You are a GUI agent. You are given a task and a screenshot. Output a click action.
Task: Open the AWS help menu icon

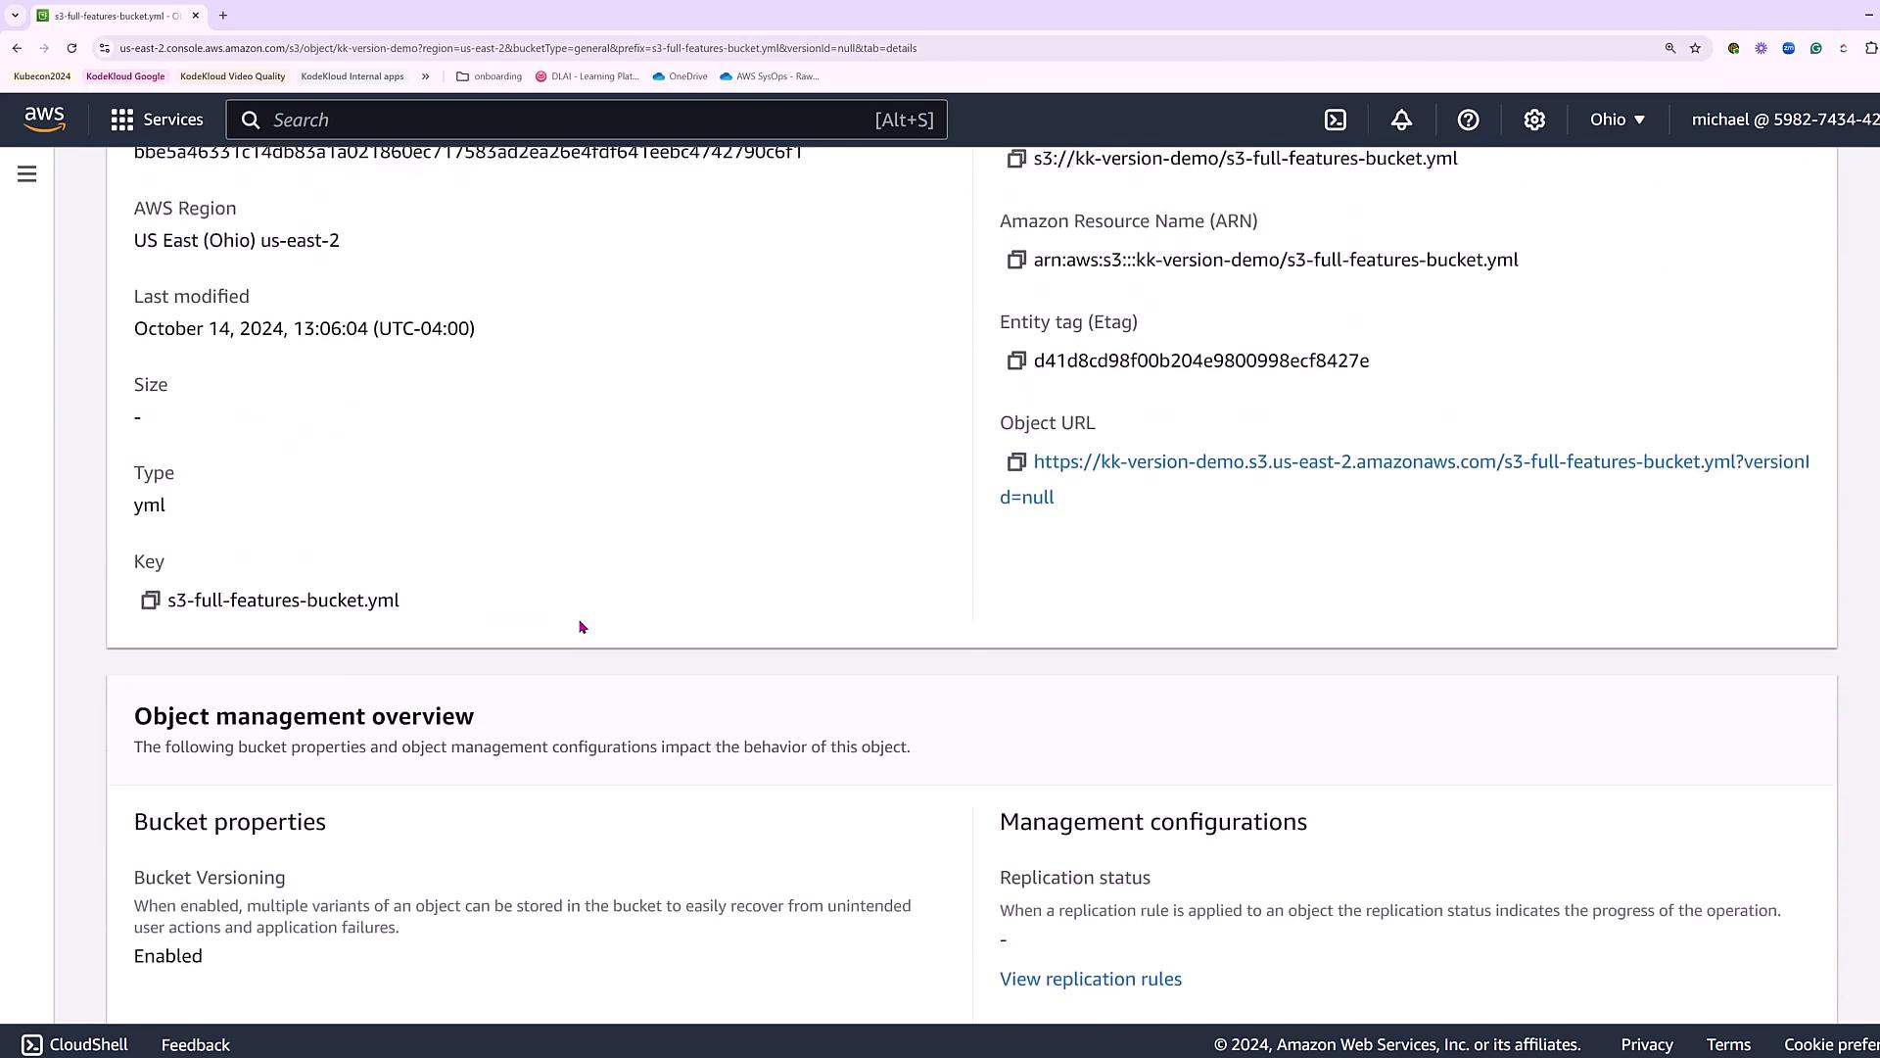coord(1468,120)
